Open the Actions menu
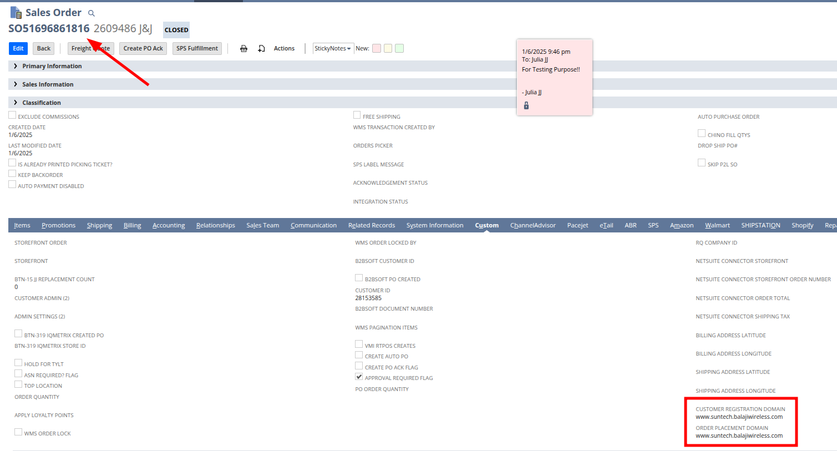Image resolution: width=837 pixels, height=451 pixels. [x=284, y=49]
